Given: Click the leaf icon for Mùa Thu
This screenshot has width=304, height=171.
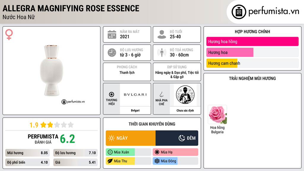Looking at the screenshot, I should coord(110,161).
